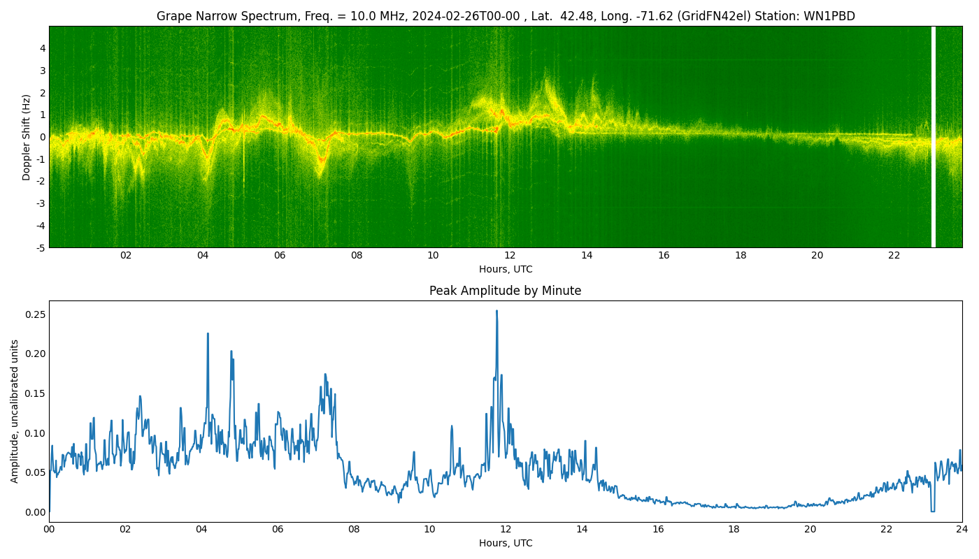Select the amplitude spike just after hour 04

pyautogui.click(x=208, y=335)
